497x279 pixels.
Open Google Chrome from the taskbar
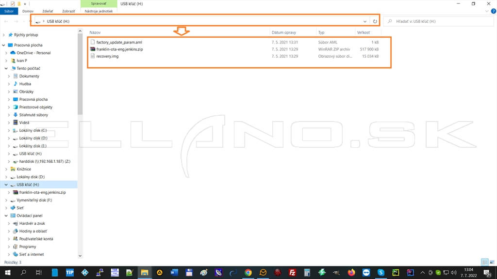click(248, 272)
